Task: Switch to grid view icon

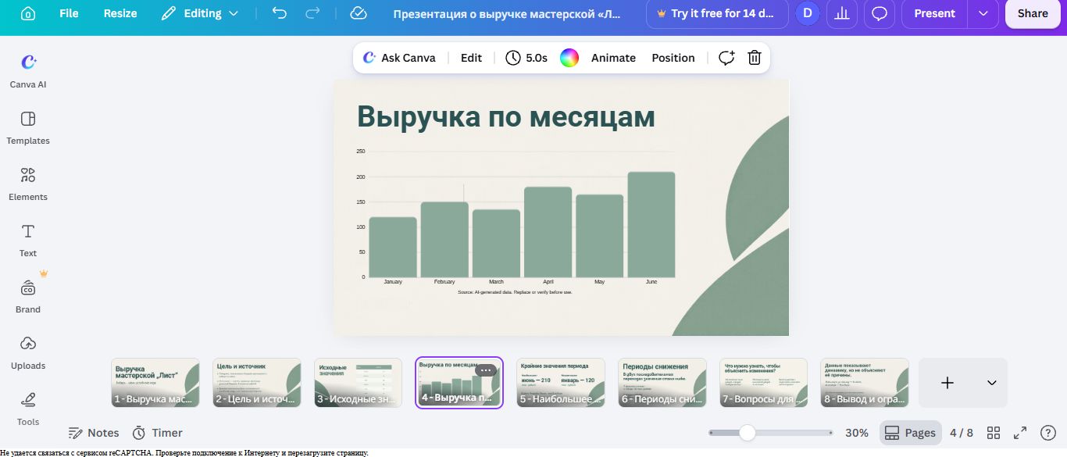Action: pos(994,433)
